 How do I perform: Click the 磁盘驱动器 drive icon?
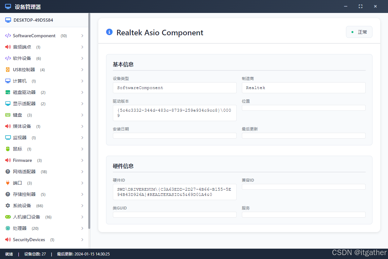[x=8, y=92]
